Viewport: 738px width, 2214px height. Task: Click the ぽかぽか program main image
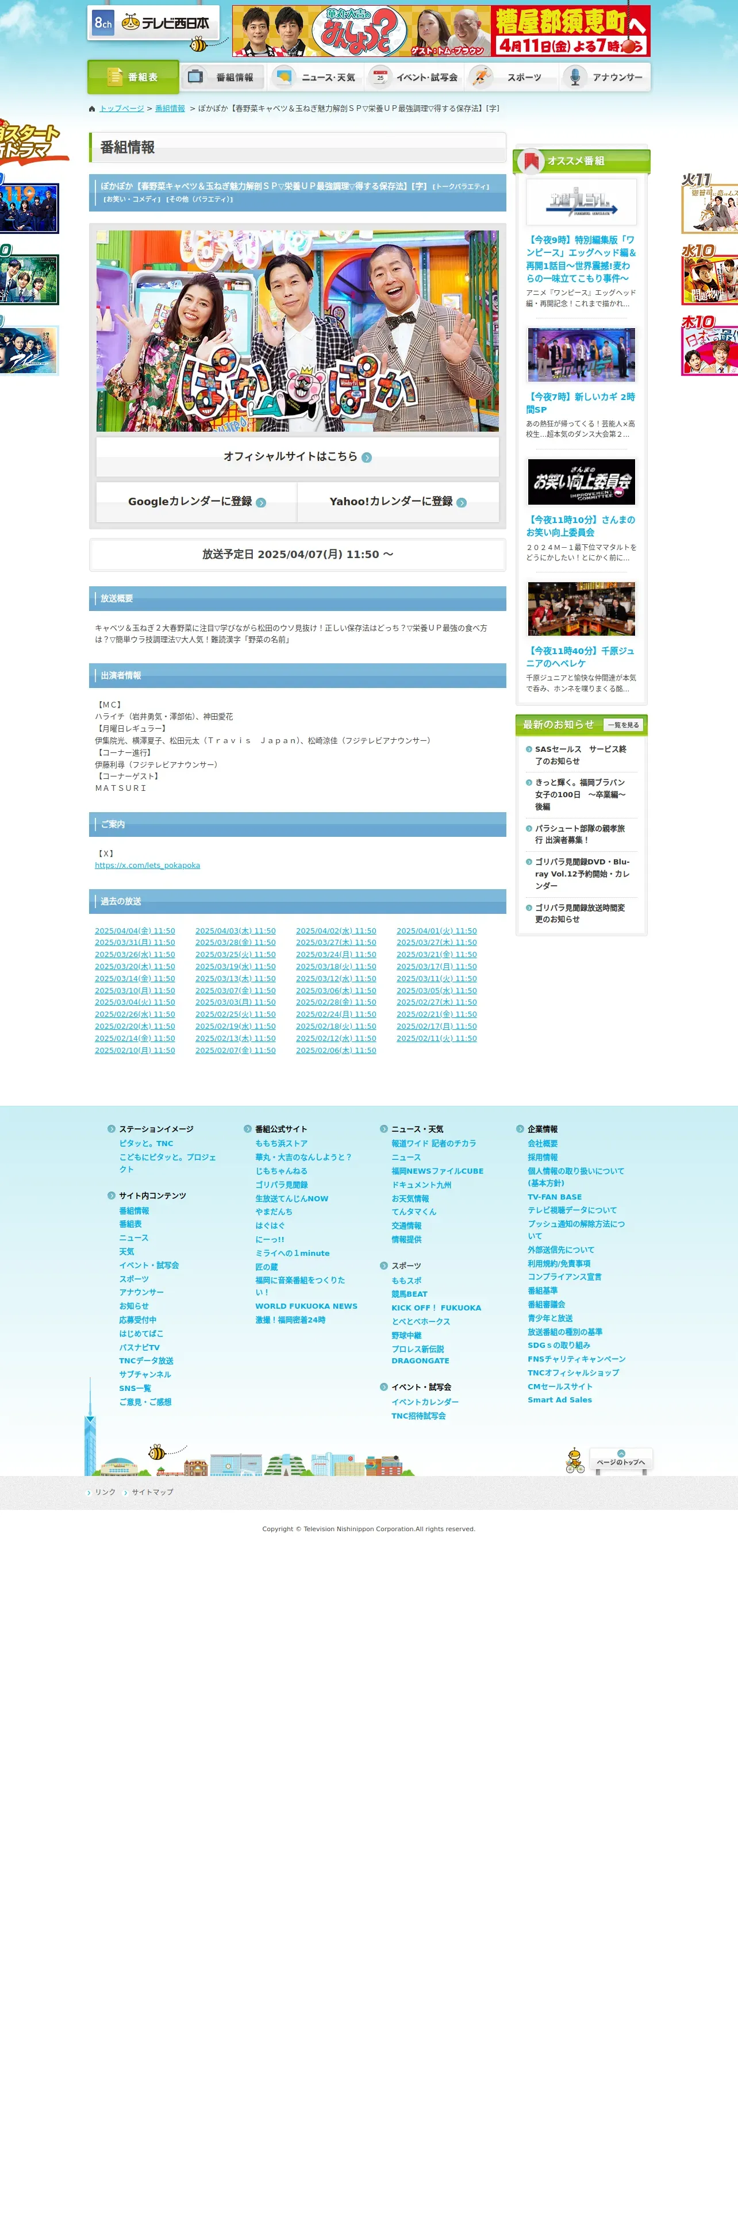(x=297, y=331)
